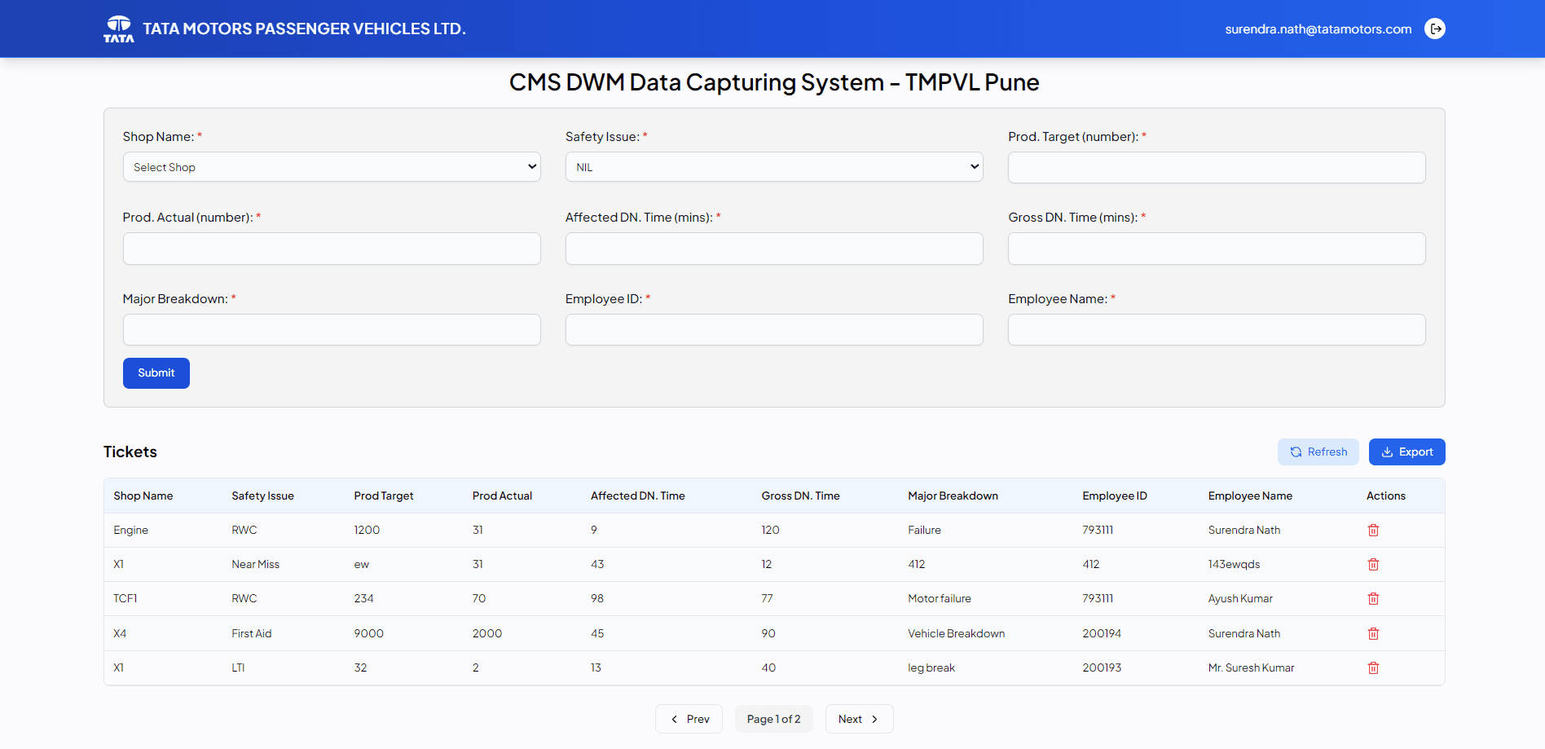Open the Shop Name dropdown
Screen dimensions: 1545x749
pos(332,167)
